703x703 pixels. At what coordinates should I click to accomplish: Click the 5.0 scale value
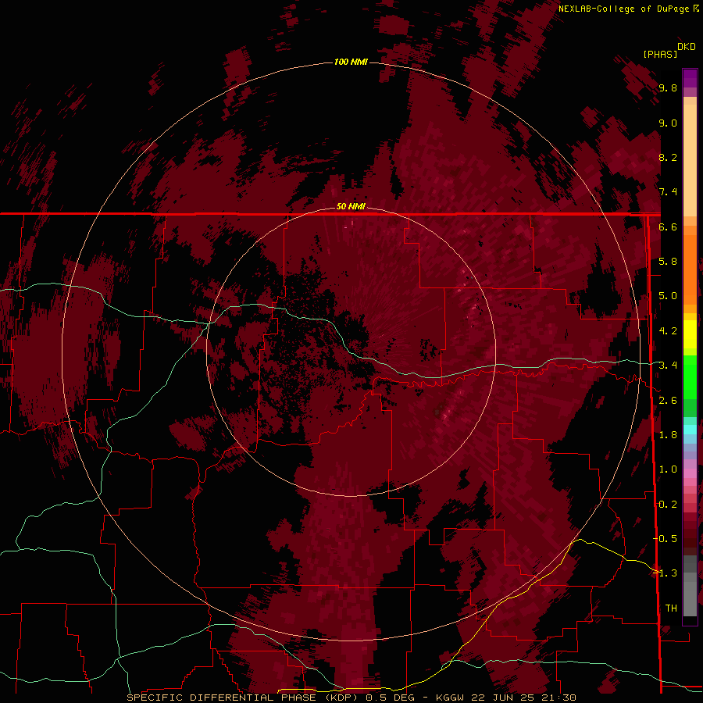pos(668,296)
